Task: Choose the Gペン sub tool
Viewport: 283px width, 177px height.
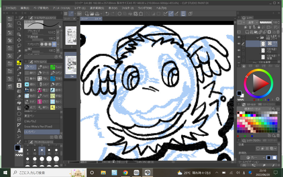Action: (x=56, y=73)
